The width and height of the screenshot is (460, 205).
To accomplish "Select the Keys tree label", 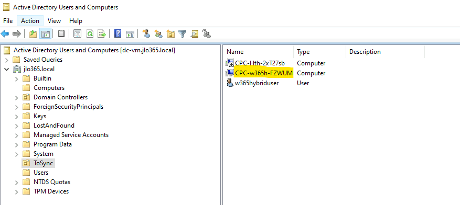I will [40, 116].
